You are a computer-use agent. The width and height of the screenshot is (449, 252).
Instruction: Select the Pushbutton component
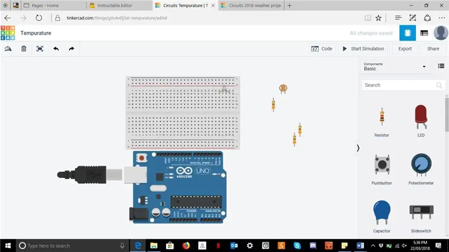(382, 170)
